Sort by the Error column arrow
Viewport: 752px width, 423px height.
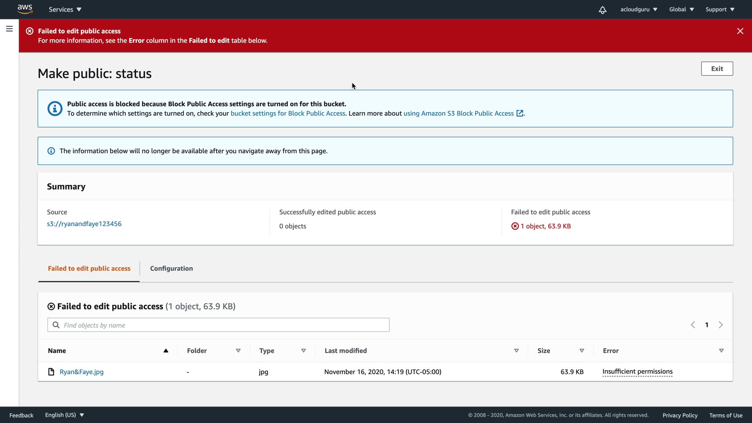click(721, 351)
